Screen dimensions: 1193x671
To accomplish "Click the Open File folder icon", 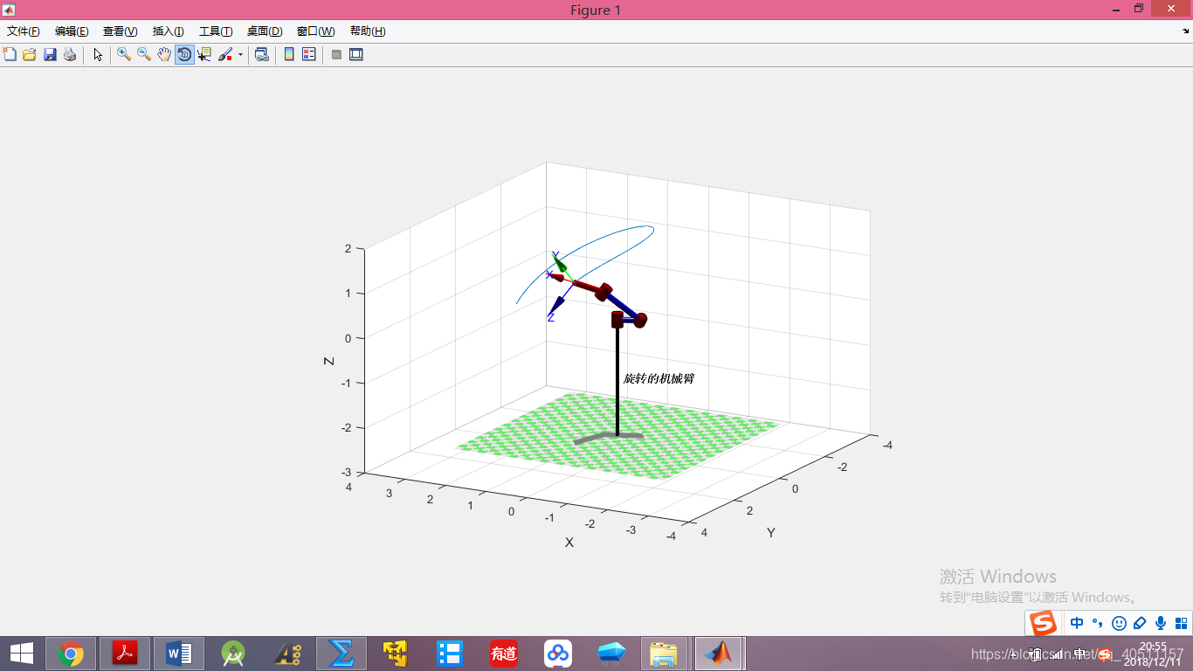I will (x=30, y=54).
